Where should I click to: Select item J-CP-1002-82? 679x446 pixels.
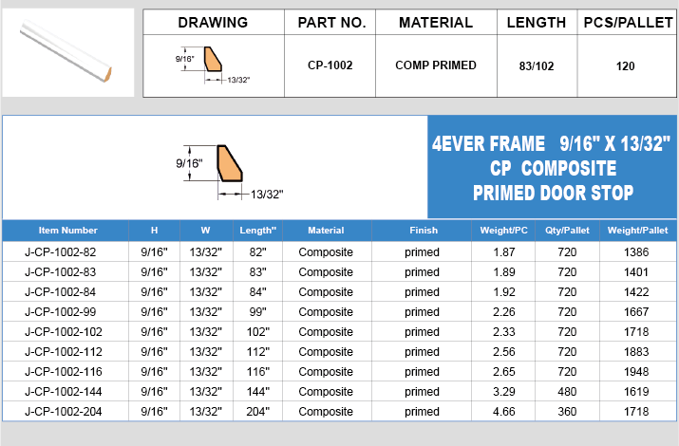tap(60, 252)
